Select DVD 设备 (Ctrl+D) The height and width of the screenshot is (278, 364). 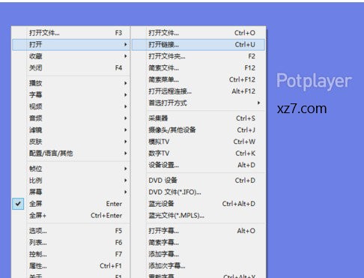pyautogui.click(x=198, y=181)
